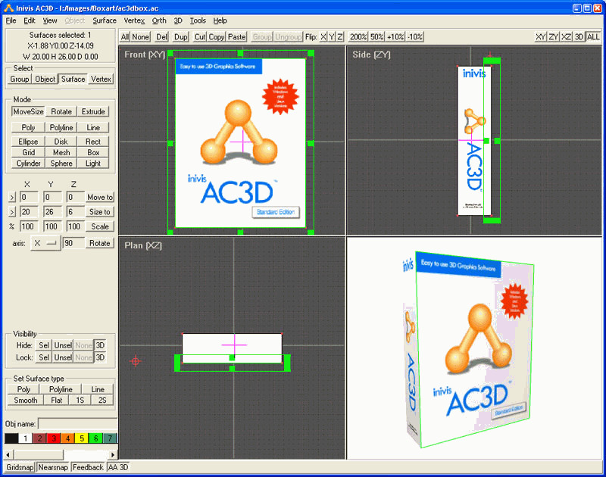
Task: Pick the yellow palette color 5
Action: pyautogui.click(x=82, y=438)
